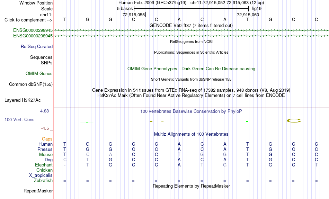Image resolution: width=329 pixels, height=199 pixels.
Task: Click the green PhyloP square under base T
Action: coord(247,121)
